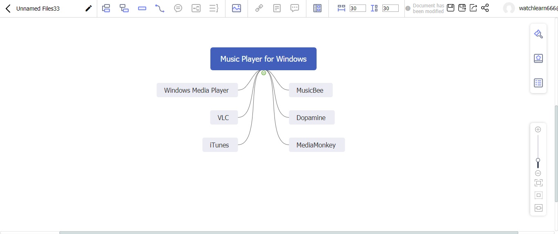558x234 pixels.
Task: Open the format painter style panel
Action: click(538, 34)
